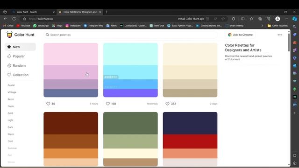Screen dimensions: 299x168
Task: Open the New palettes section
Action: point(20,47)
